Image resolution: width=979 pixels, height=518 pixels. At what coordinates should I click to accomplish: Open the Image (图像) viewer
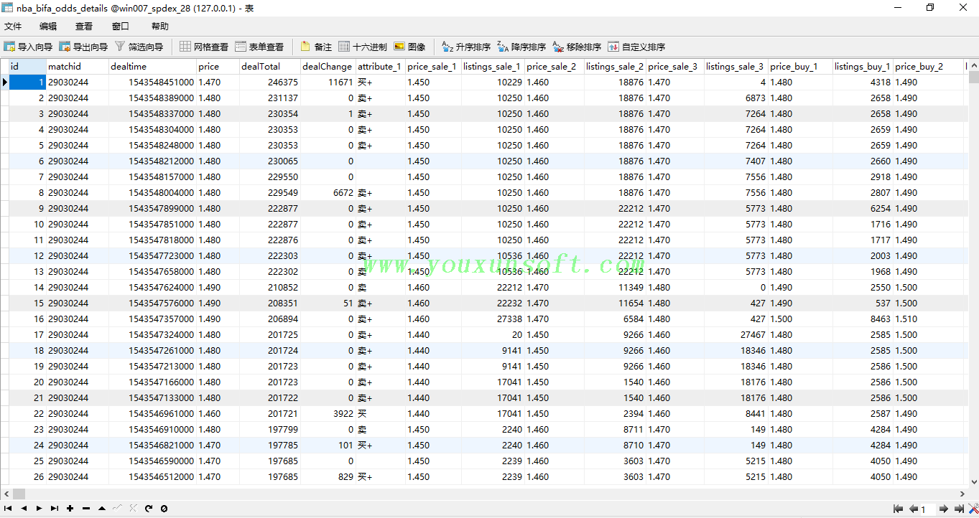(409, 47)
